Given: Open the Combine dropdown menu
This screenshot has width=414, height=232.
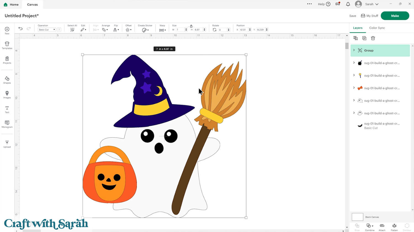Looking at the screenshot, I should (369, 226).
